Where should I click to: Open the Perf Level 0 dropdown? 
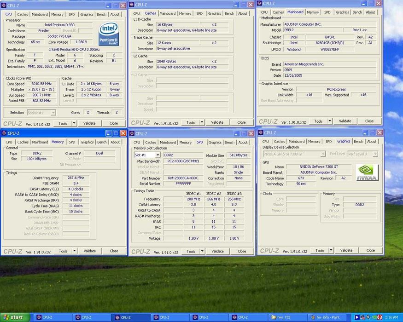[375, 154]
